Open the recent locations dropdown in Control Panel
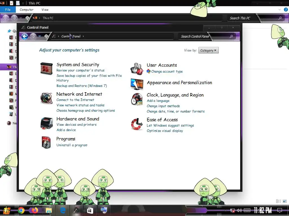289x216 pixels. [x=40, y=36]
